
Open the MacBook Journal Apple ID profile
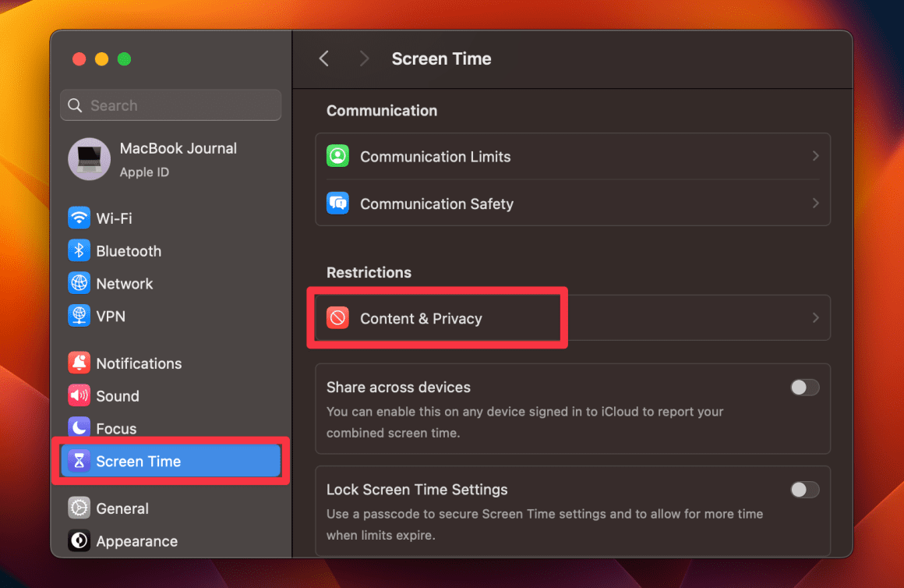(x=170, y=159)
